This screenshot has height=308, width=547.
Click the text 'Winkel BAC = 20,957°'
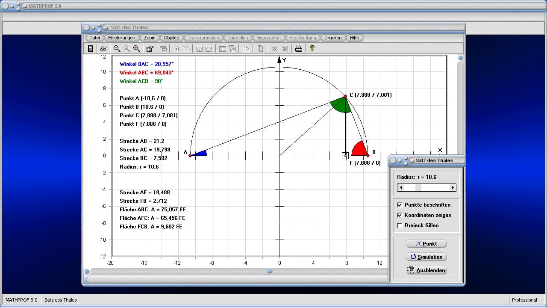click(x=147, y=64)
